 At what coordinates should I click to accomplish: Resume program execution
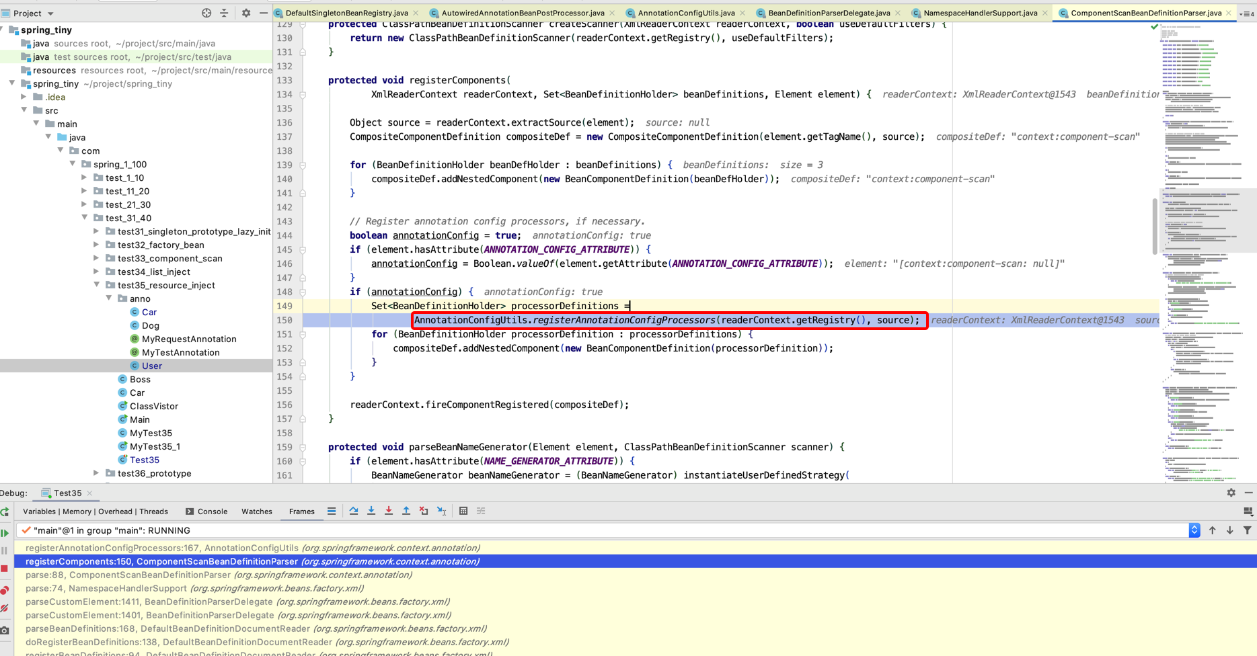(x=5, y=533)
